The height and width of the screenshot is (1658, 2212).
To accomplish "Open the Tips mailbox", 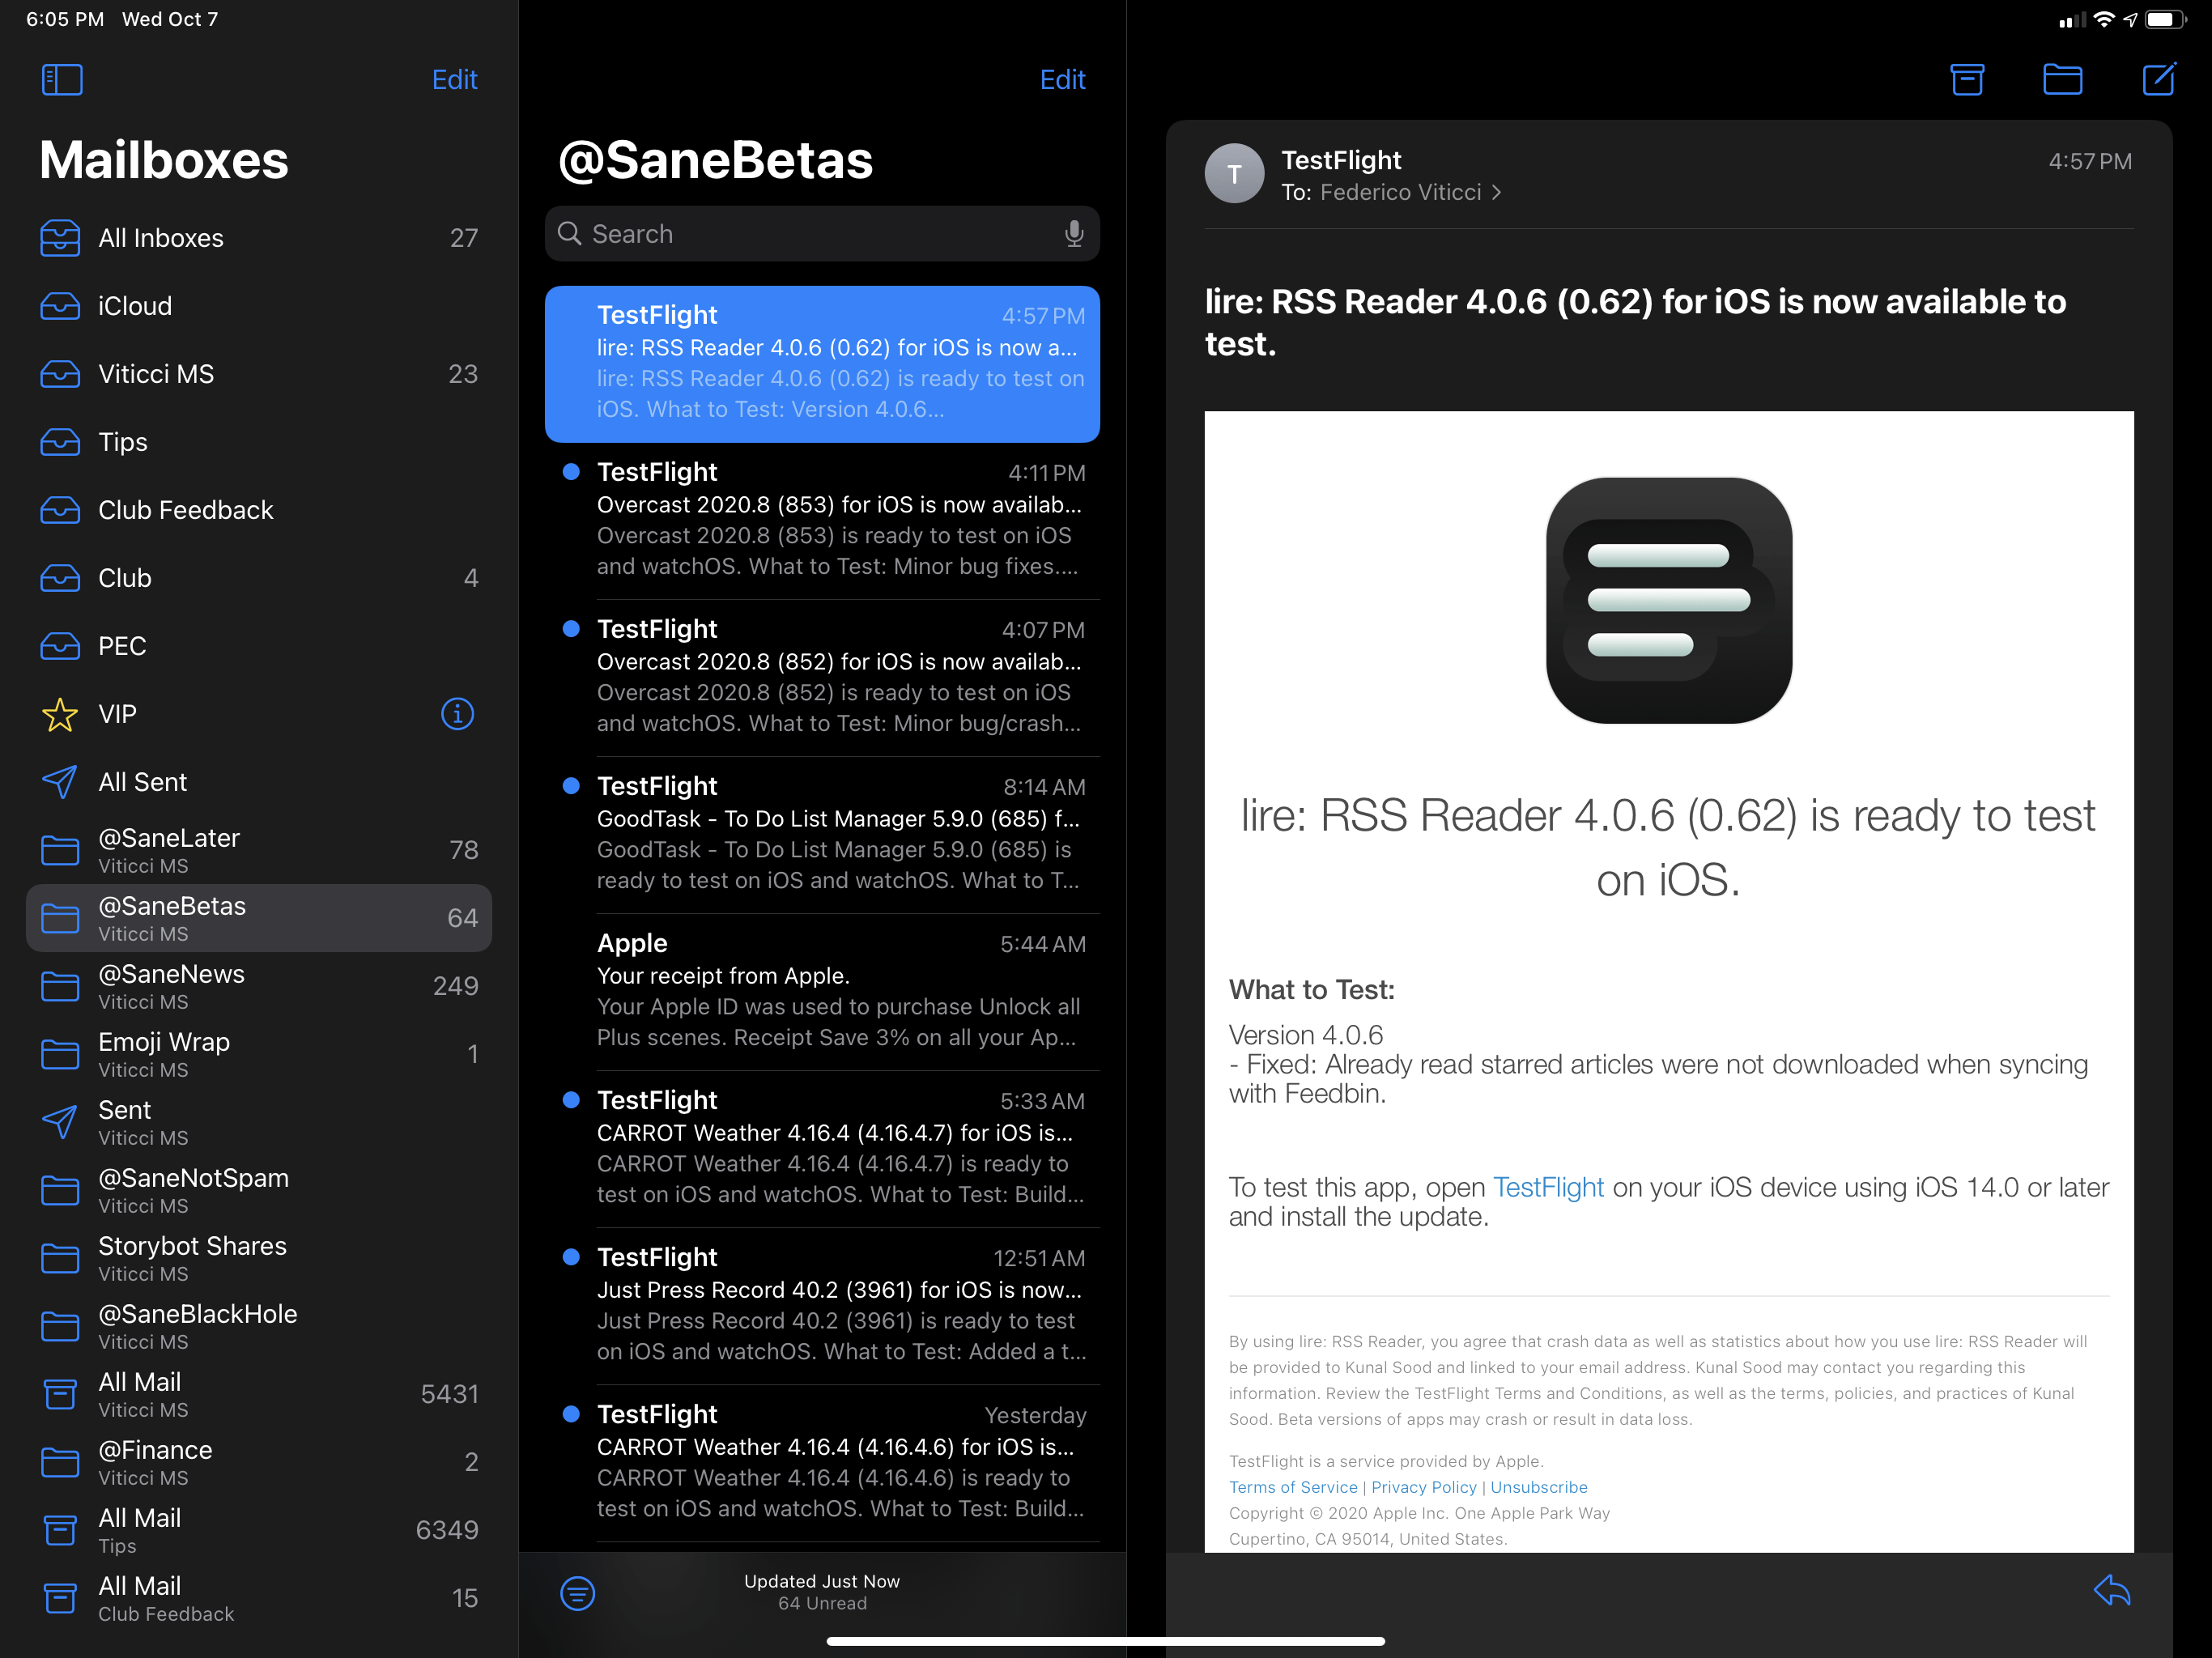I will coord(259,442).
